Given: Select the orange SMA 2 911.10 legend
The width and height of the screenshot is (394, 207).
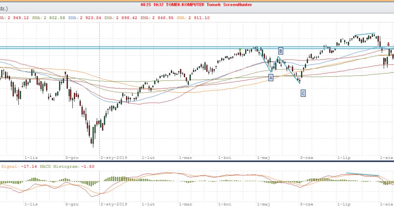Looking at the screenshot, I should click(200, 18).
